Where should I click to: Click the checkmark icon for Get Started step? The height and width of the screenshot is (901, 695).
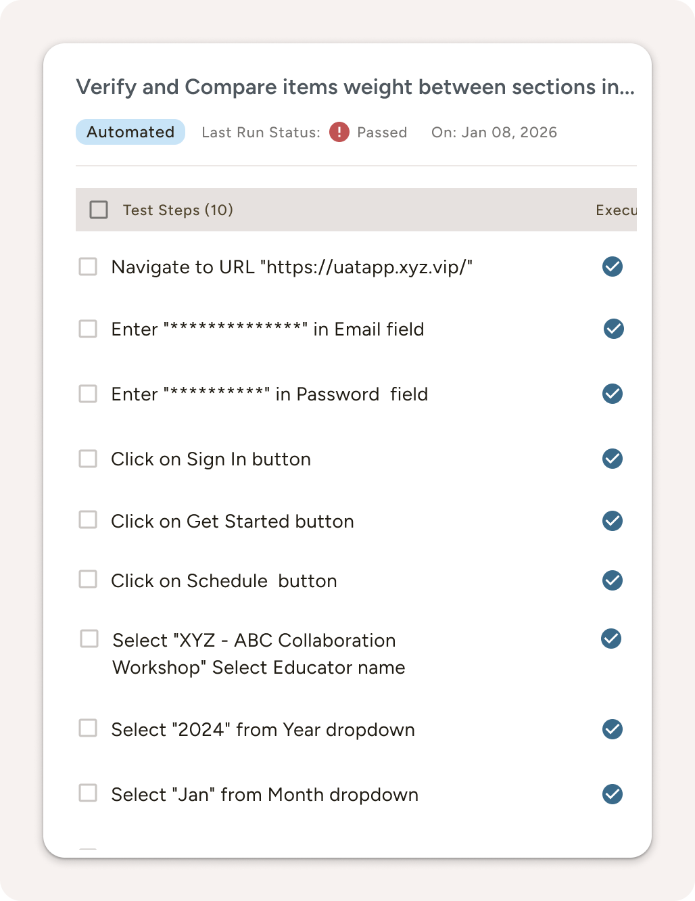(612, 521)
